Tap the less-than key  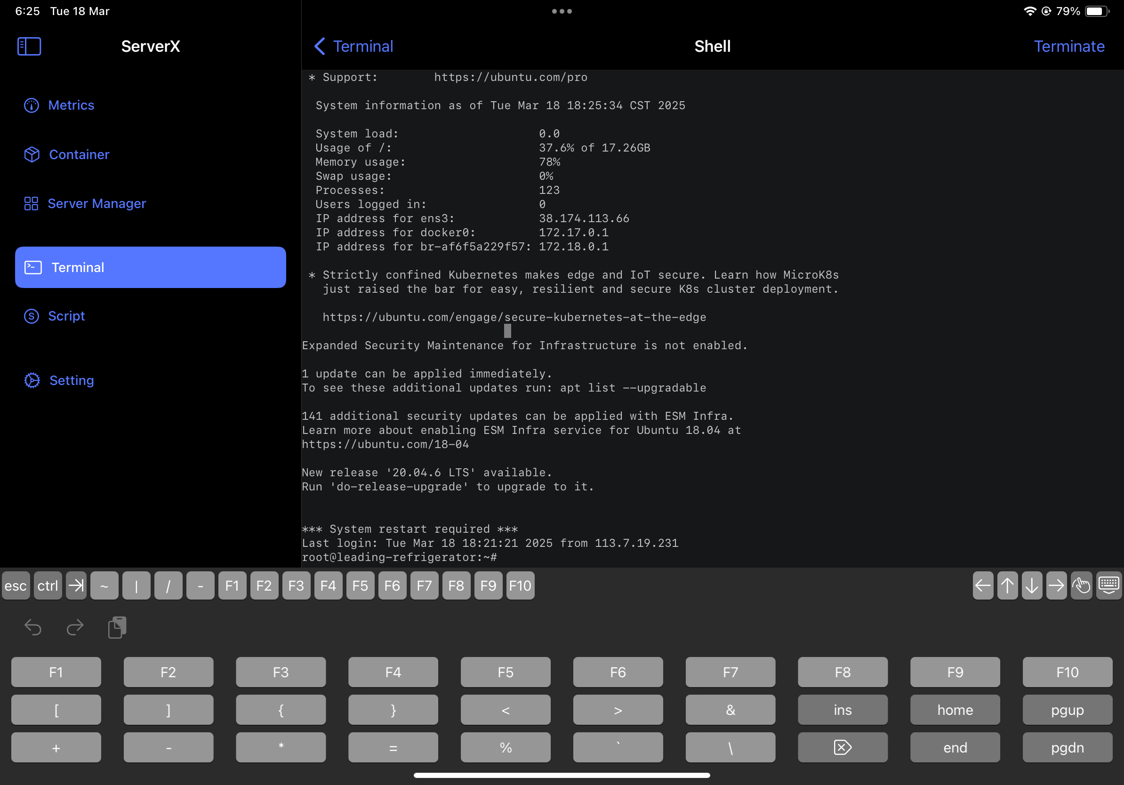pos(506,710)
